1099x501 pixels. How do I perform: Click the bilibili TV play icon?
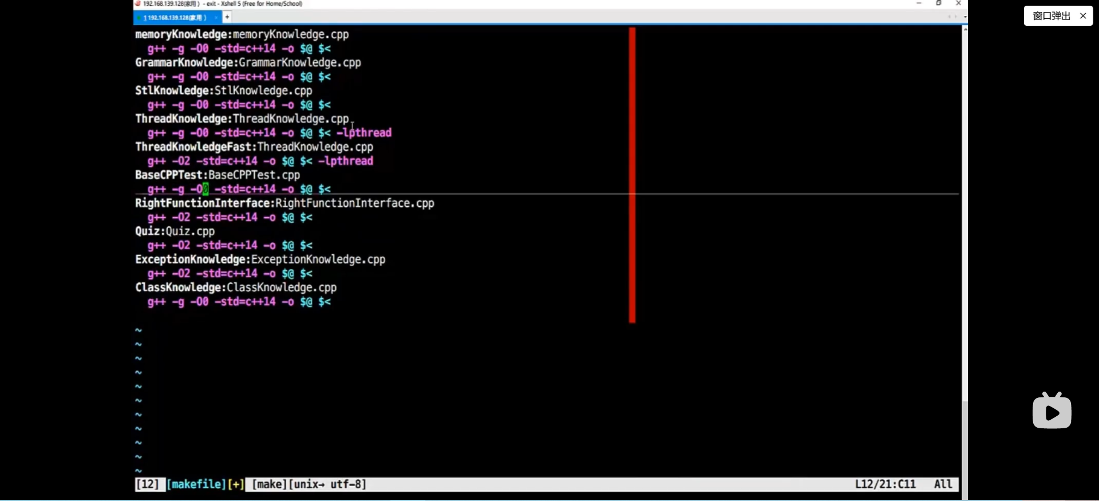tap(1052, 411)
